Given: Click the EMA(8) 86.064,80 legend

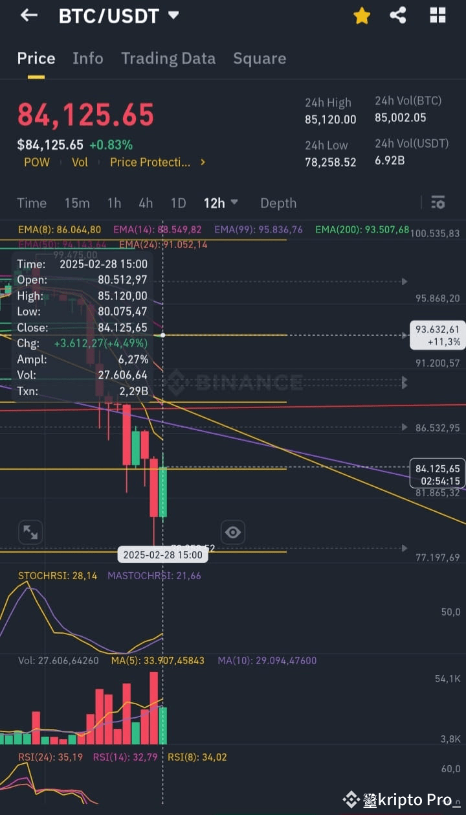Looking at the screenshot, I should (x=60, y=229).
